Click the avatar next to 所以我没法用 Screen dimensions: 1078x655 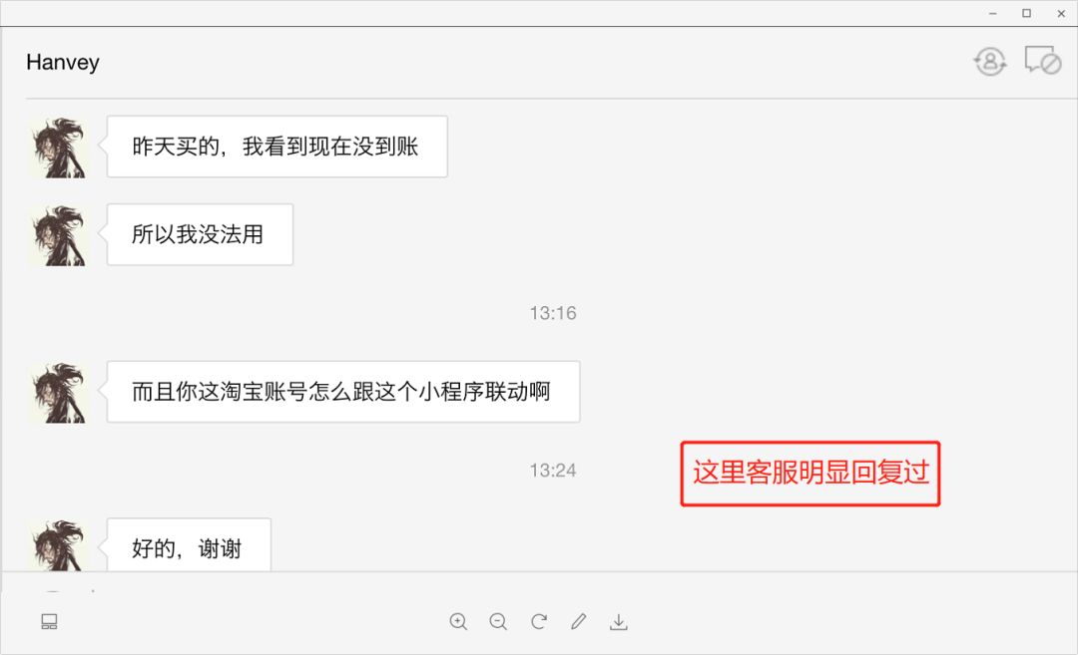pyautogui.click(x=59, y=235)
